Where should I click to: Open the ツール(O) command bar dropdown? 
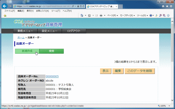click(142, 15)
